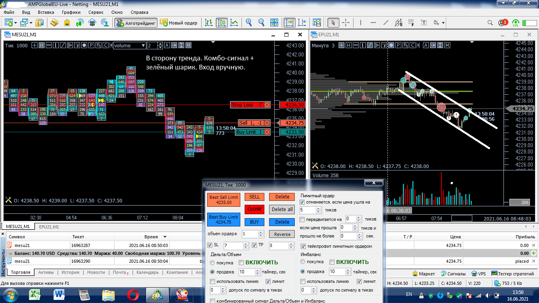Image resolution: width=539 pixels, height=303 pixels.
Task: Click the search magnifier in the toolbar
Action: (x=490, y=23)
